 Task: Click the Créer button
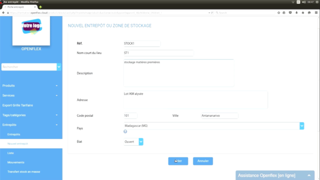178,161
